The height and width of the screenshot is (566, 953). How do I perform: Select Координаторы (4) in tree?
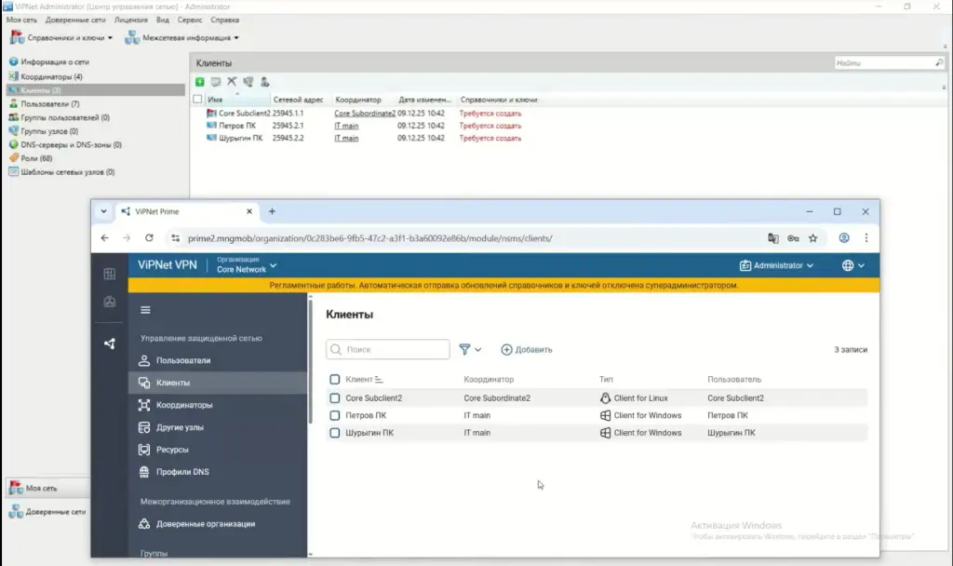51,76
